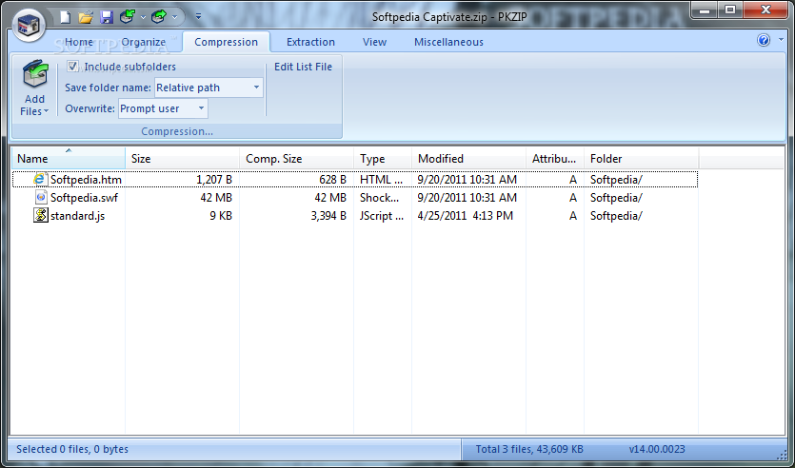
Task: Sort by the Comp. Size column header
Action: (x=297, y=159)
